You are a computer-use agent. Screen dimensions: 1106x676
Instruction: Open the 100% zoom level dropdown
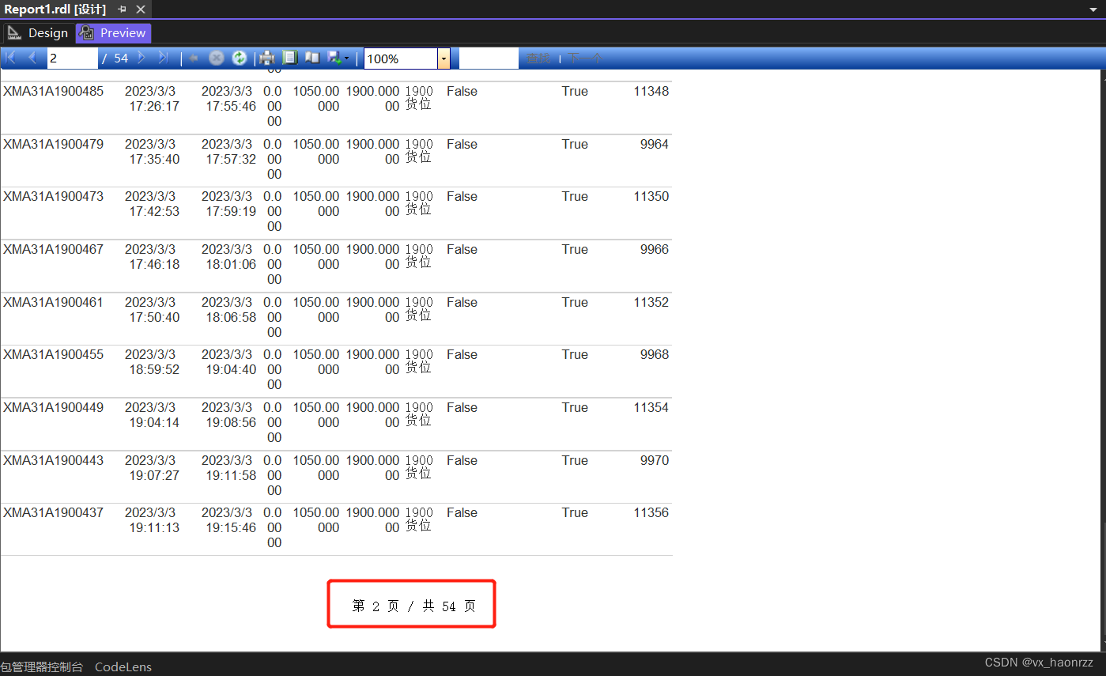coord(444,58)
